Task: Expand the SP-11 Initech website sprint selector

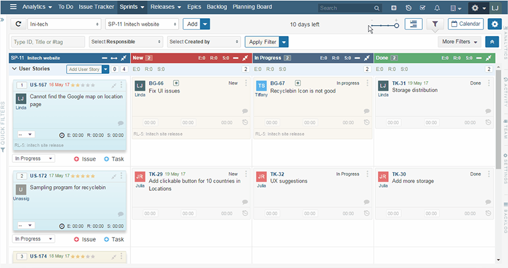Action: click(142, 25)
